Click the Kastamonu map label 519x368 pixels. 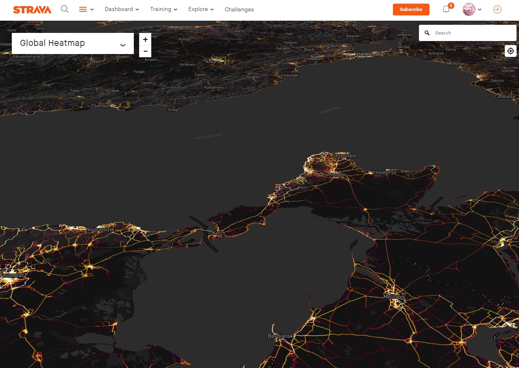[x=214, y=87]
